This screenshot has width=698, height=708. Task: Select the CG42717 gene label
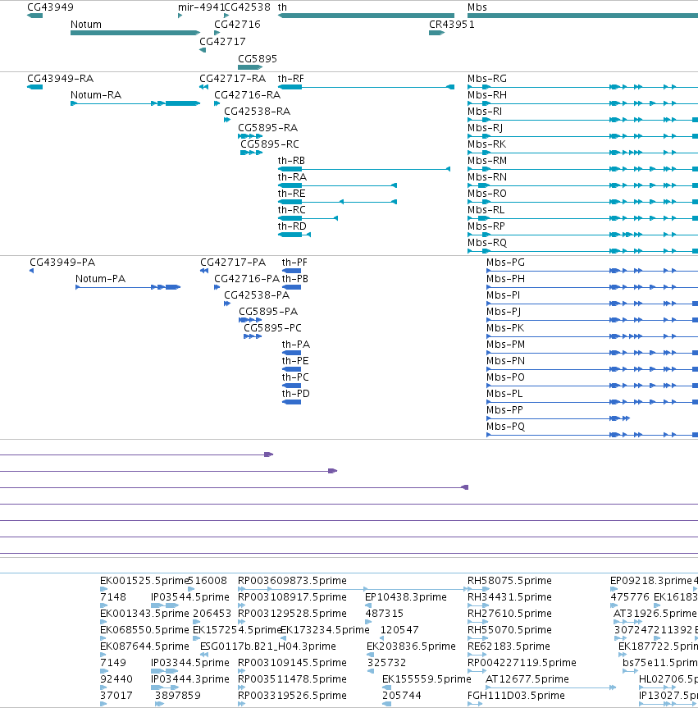click(x=222, y=42)
